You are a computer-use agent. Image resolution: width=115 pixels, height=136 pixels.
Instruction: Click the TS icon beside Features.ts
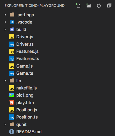(x=12, y=58)
